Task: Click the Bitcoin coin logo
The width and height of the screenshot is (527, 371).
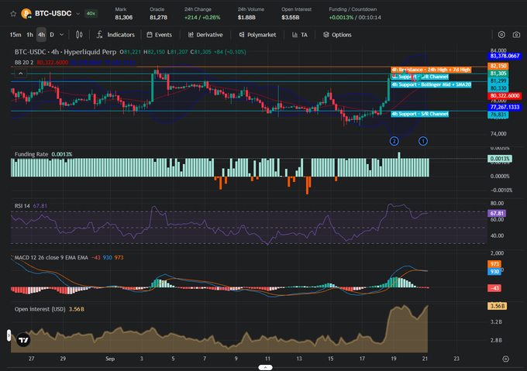Action: coord(26,14)
